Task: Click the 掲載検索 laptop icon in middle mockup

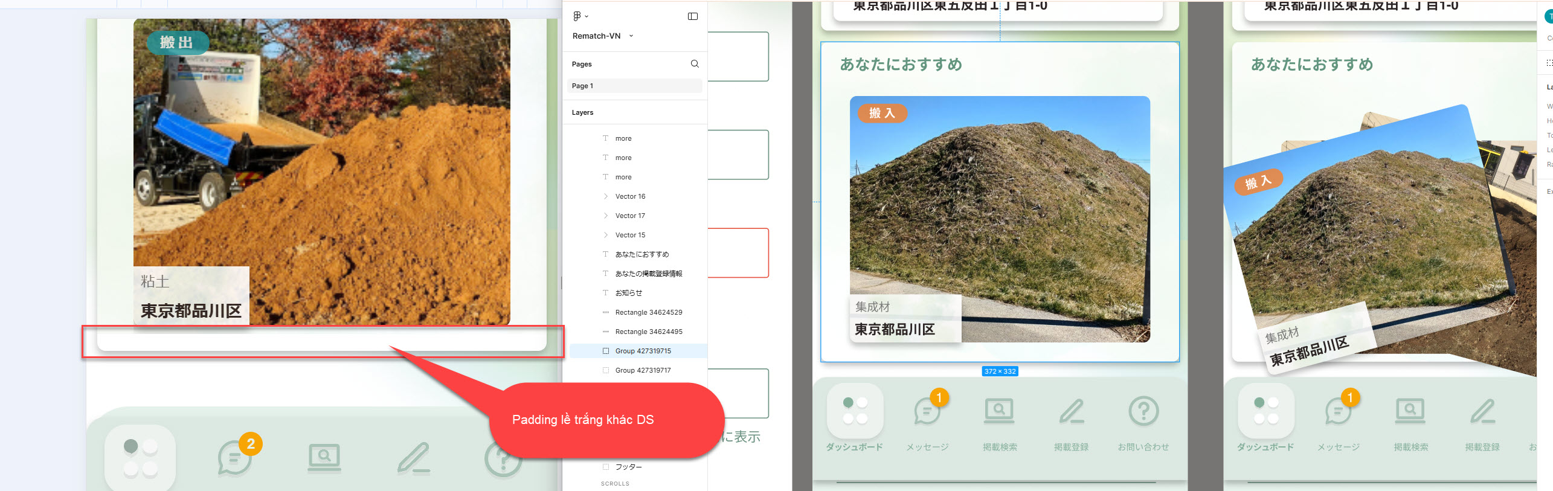Action: tap(999, 411)
